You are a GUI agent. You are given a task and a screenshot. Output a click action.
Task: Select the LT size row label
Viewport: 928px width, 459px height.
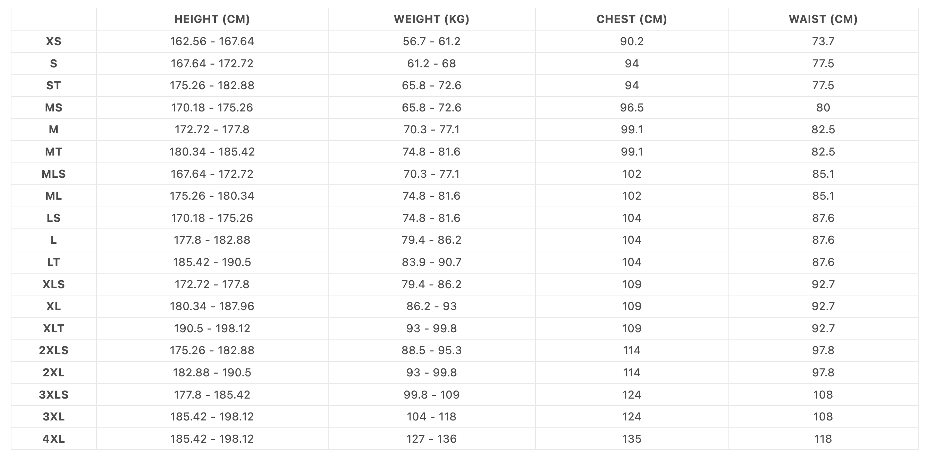coord(54,262)
